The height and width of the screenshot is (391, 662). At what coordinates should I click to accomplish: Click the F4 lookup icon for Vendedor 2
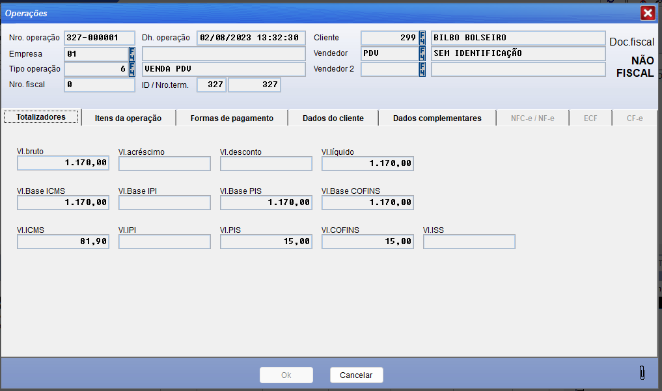pyautogui.click(x=422, y=69)
